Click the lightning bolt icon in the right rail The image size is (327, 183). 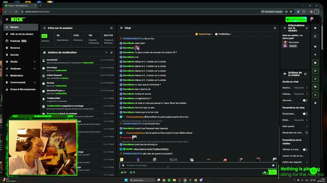tap(315, 55)
